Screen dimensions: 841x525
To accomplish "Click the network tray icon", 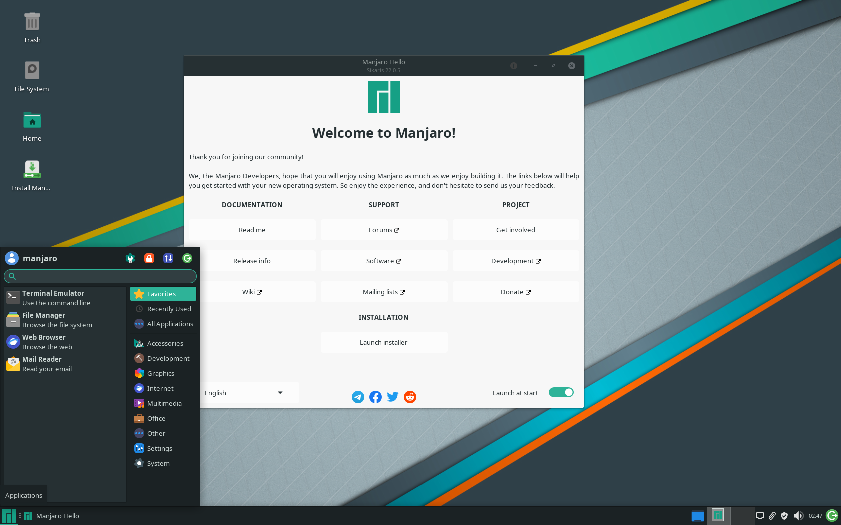I will [760, 516].
